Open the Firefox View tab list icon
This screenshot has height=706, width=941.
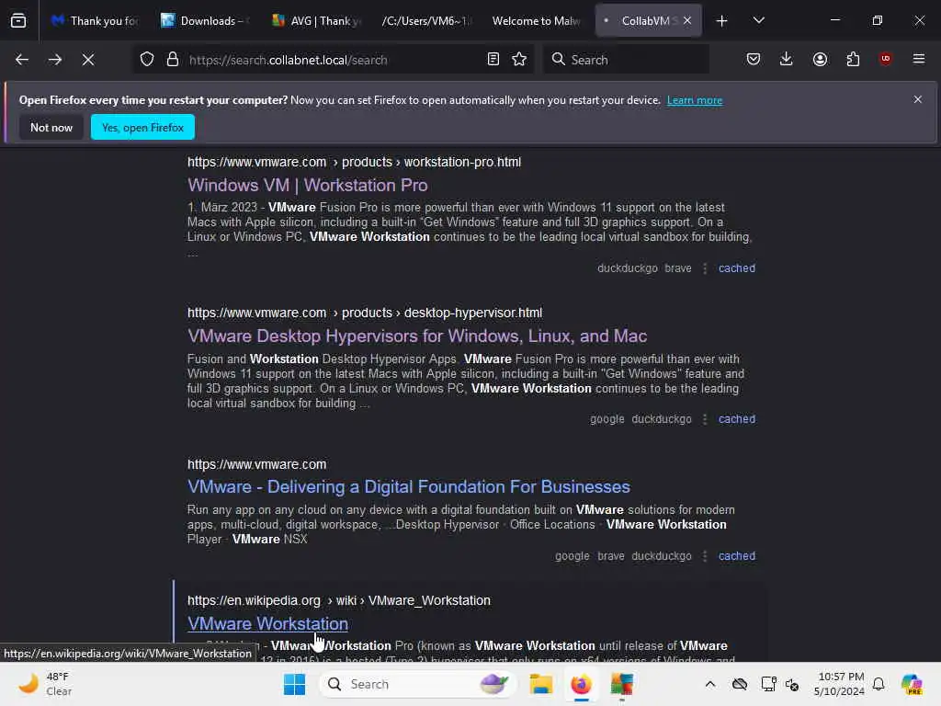point(18,20)
